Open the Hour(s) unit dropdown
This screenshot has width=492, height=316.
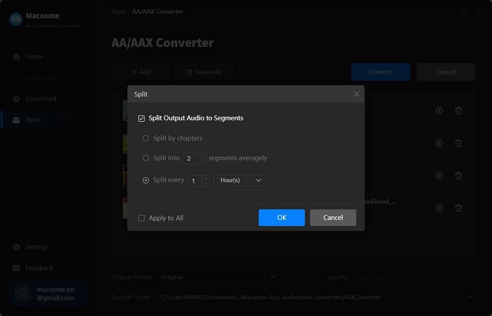(x=240, y=180)
